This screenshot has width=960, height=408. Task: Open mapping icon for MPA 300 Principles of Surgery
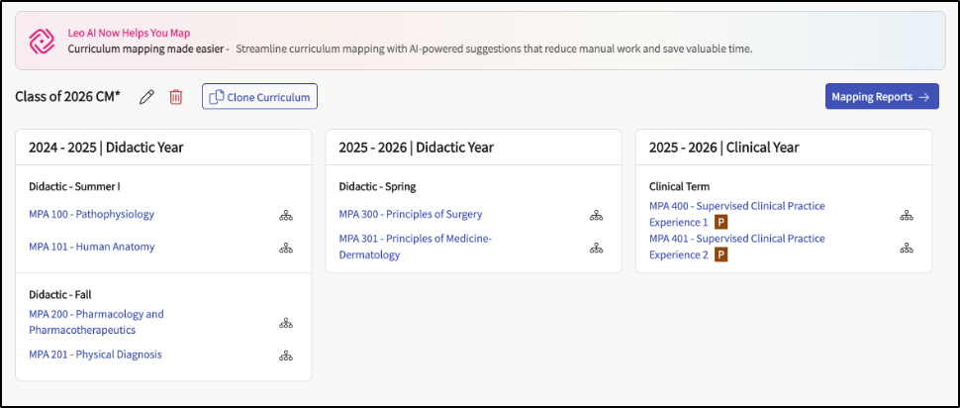coord(596,215)
